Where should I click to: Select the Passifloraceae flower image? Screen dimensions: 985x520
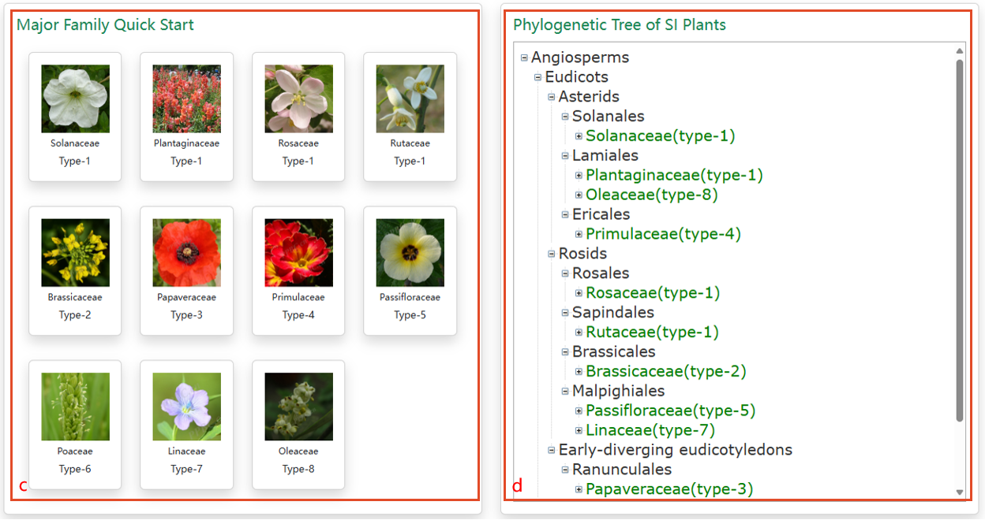(410, 252)
